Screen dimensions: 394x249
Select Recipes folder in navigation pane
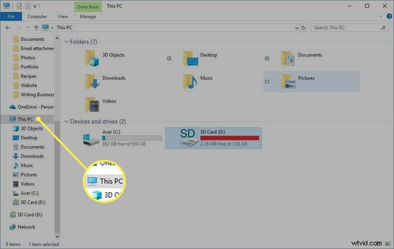pos(25,76)
